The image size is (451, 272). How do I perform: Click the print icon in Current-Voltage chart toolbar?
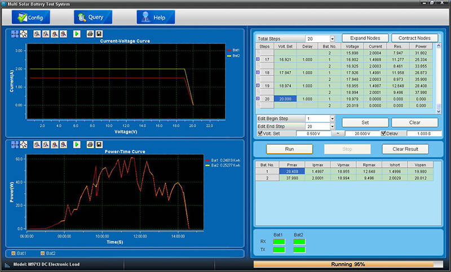click(90, 34)
